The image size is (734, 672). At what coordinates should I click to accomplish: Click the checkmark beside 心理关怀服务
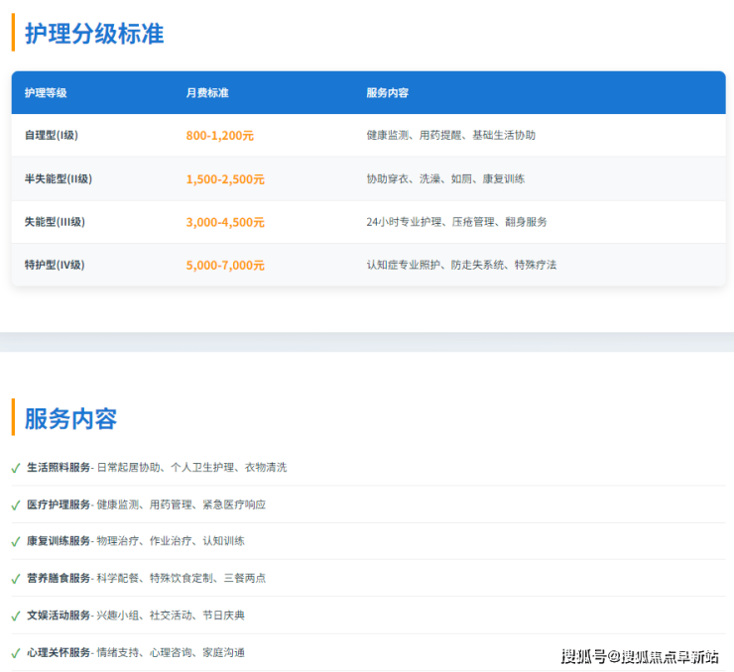click(15, 653)
